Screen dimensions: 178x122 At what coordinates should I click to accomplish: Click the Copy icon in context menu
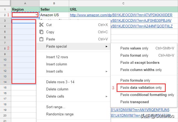[41, 32]
